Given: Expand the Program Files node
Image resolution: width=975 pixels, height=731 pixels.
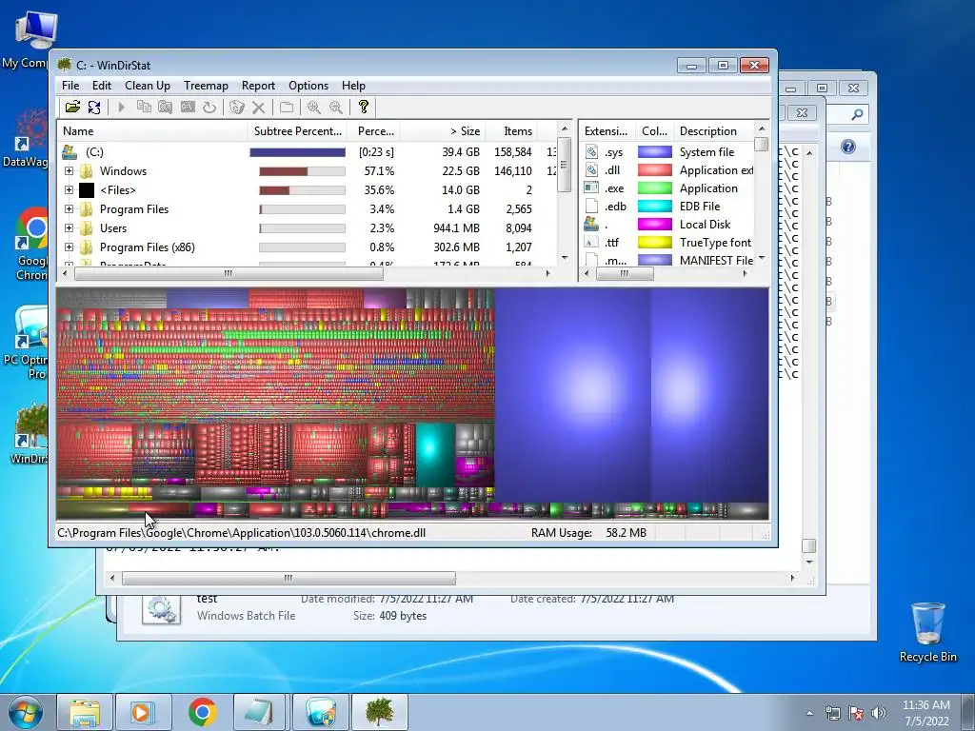Looking at the screenshot, I should [69, 208].
